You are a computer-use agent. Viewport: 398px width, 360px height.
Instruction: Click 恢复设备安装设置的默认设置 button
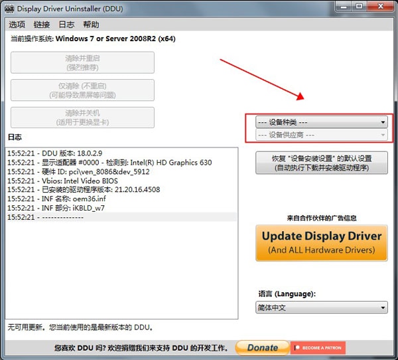322,163
